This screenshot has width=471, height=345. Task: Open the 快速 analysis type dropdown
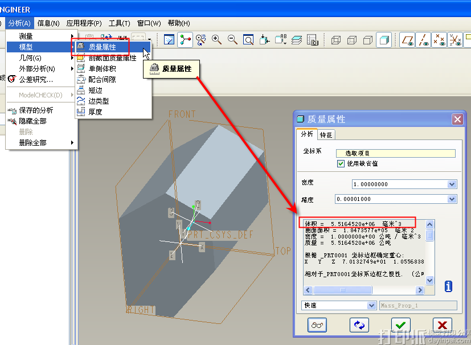(371, 306)
